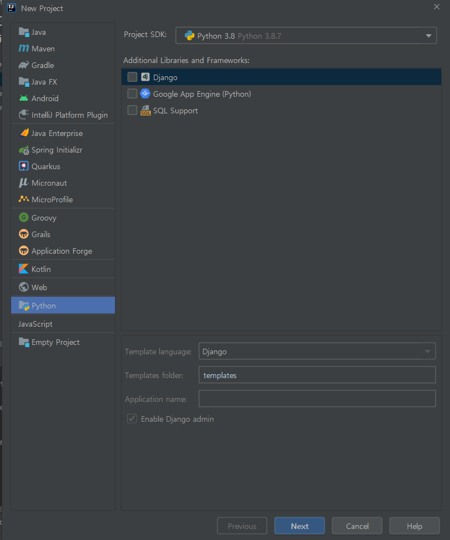Screen dimensions: 450x540
Task: Open the Project SDK dropdown arrow
Action: point(428,36)
